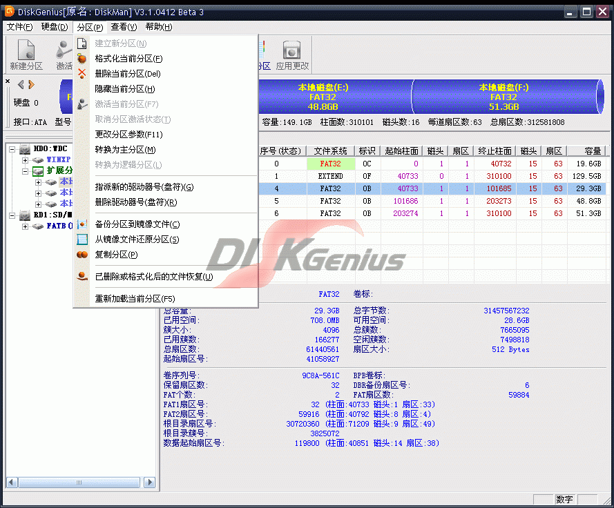Viewport: 614px width, 508px height.
Task: Close the open 分区(P) menu
Action: click(90, 27)
